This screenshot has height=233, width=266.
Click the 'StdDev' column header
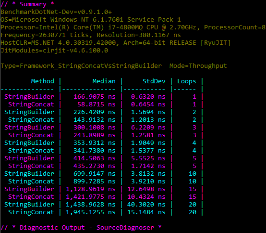154,81
